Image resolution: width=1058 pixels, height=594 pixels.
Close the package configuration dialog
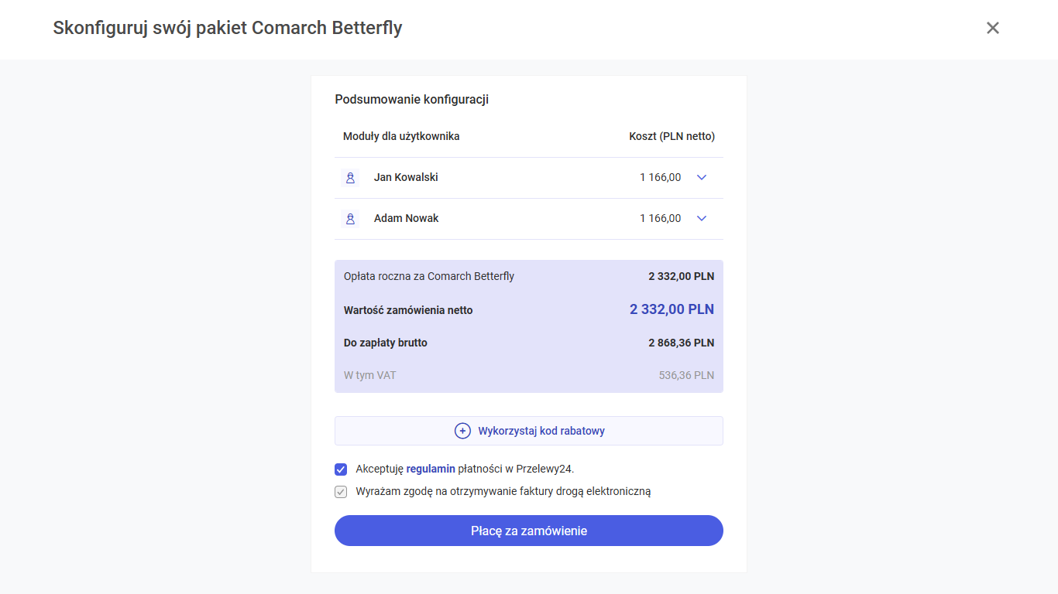tap(993, 28)
